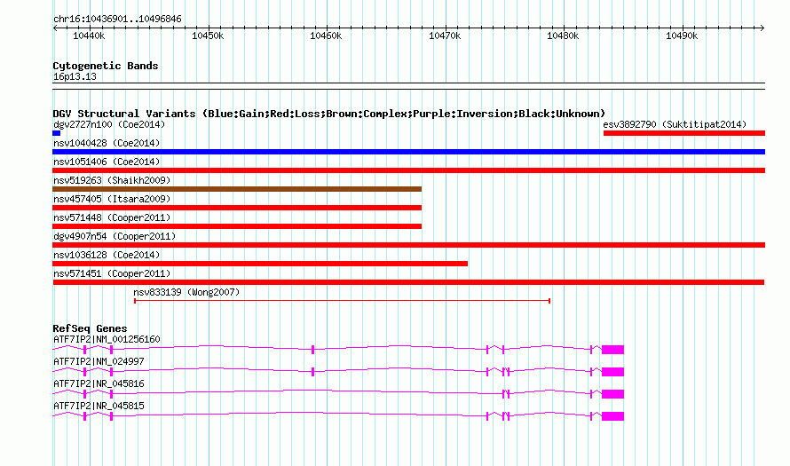Select the final exon block of NM_024997

pyautogui.click(x=612, y=372)
